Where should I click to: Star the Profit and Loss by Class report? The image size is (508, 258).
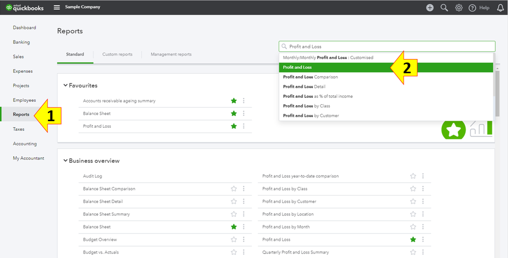413,189
